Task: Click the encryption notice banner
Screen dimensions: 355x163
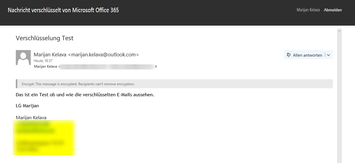Action: click(x=174, y=84)
